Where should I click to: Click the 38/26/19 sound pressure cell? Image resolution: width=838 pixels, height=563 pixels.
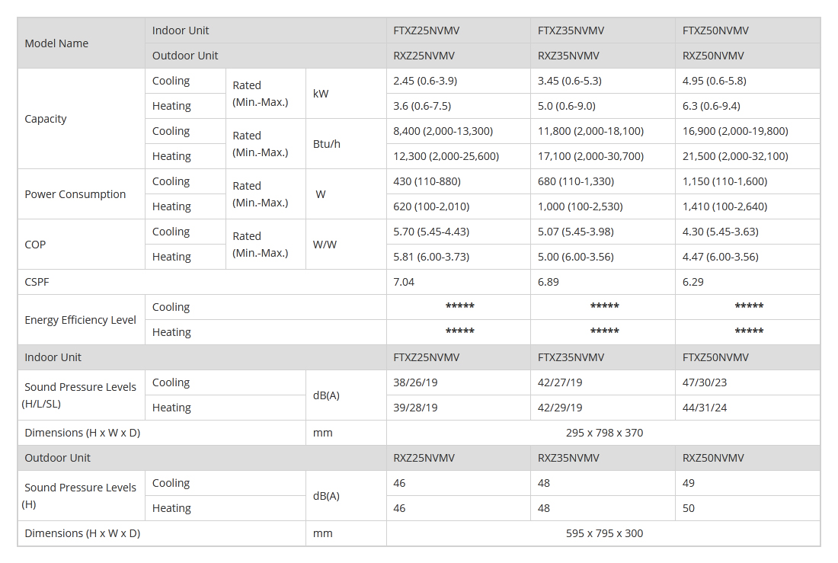pos(415,382)
